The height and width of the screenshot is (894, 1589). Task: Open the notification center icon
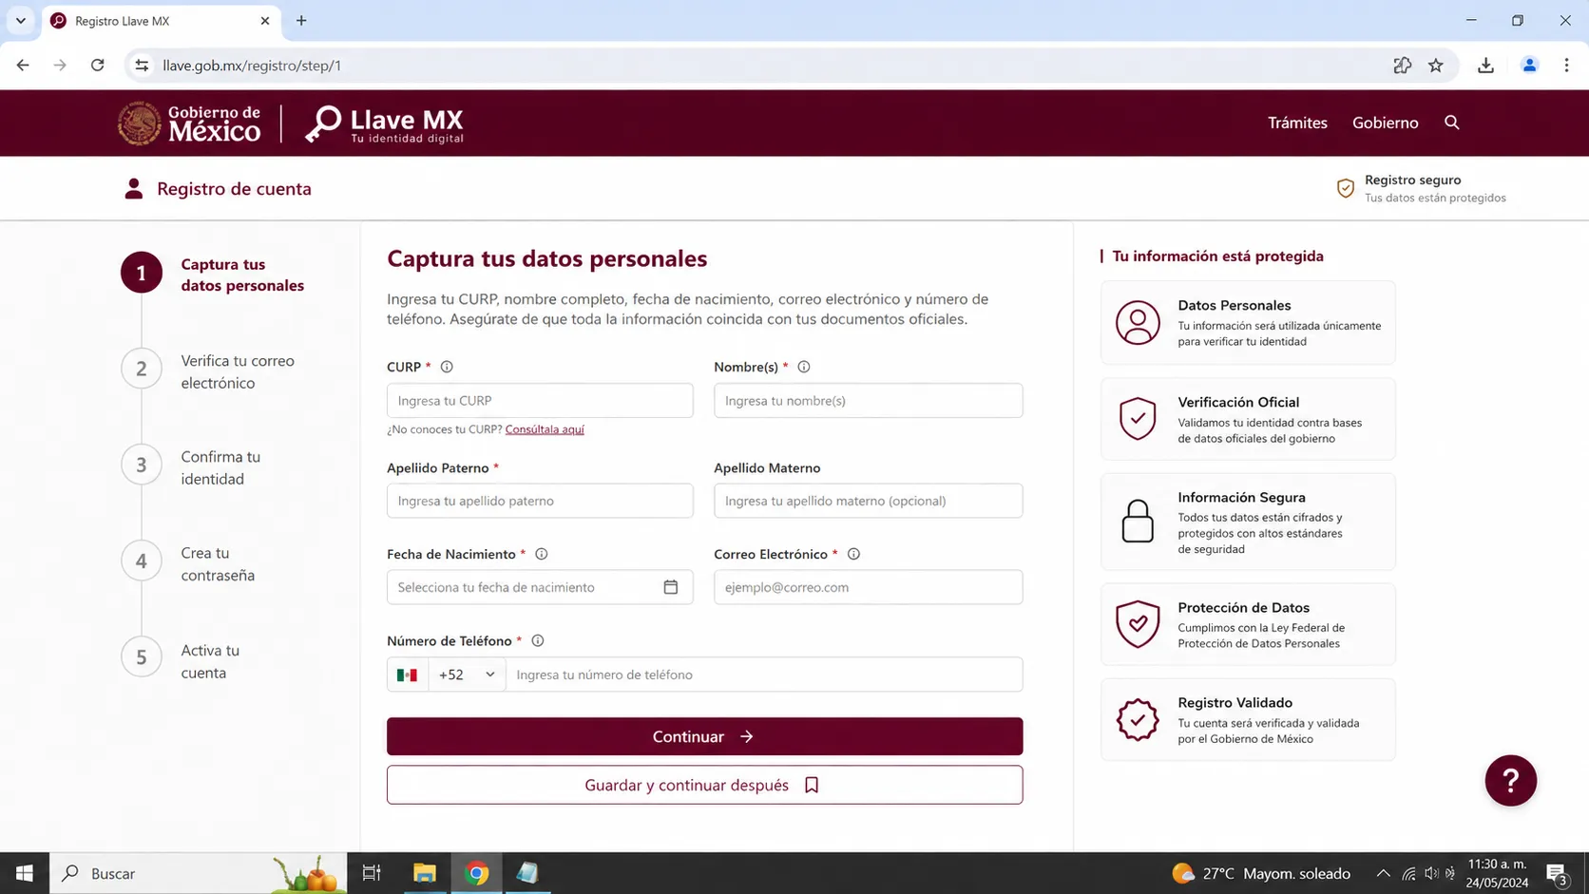[1557, 873]
